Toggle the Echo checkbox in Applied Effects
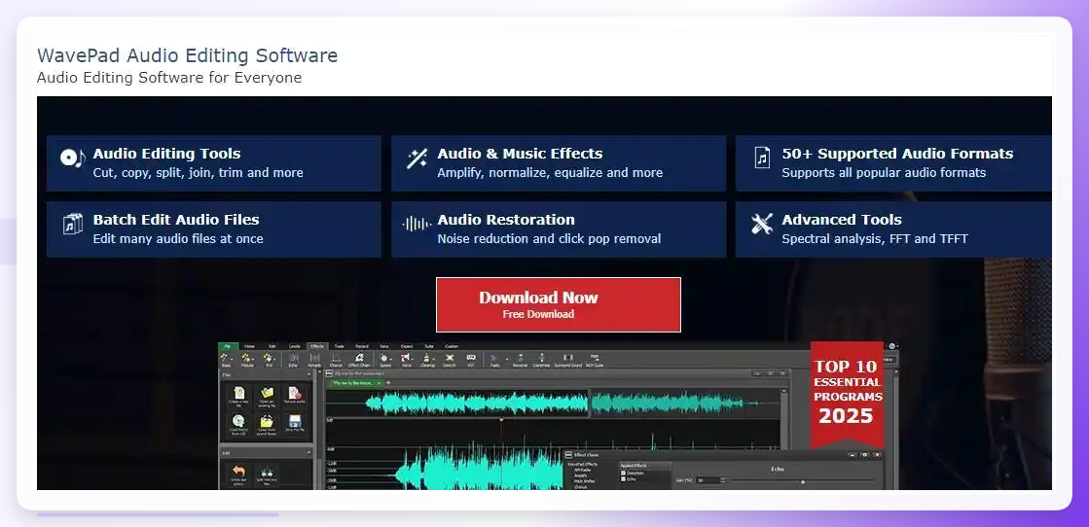 coord(623,479)
